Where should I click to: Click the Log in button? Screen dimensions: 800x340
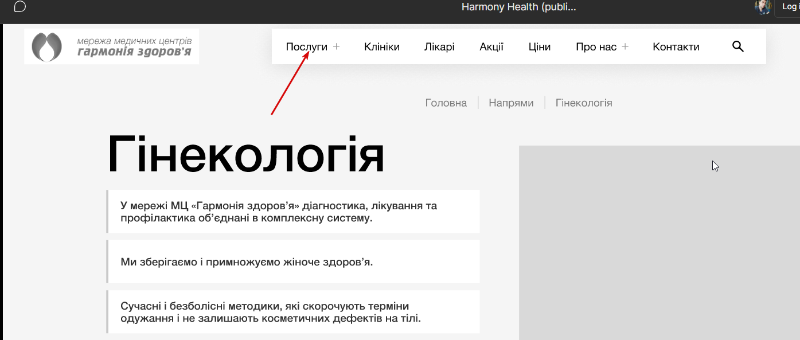pyautogui.click(x=787, y=7)
